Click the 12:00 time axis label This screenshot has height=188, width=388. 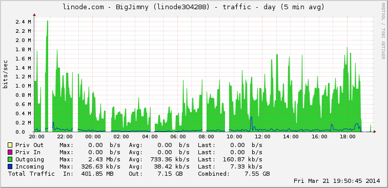point(262,137)
